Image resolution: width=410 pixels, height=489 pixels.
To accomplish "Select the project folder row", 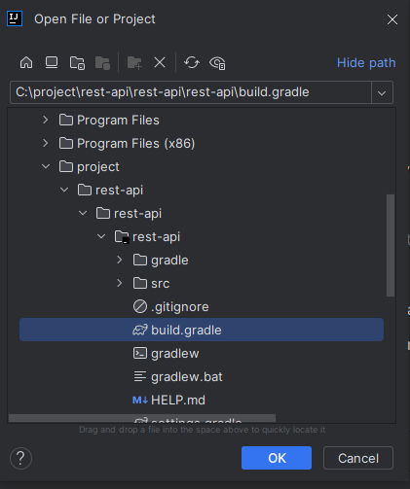I will [202, 167].
